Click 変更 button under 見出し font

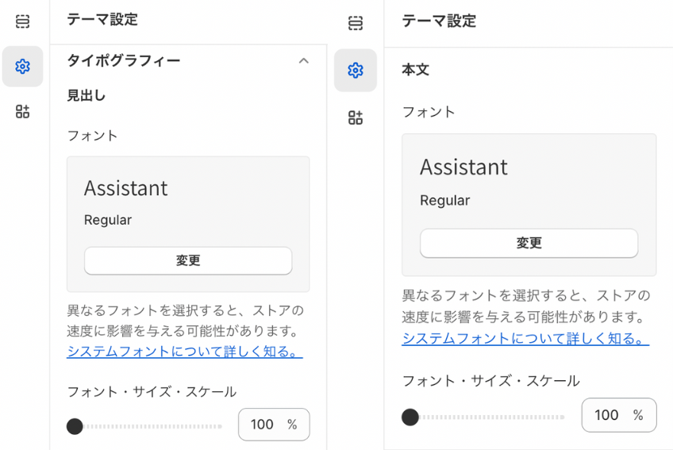pos(188,260)
